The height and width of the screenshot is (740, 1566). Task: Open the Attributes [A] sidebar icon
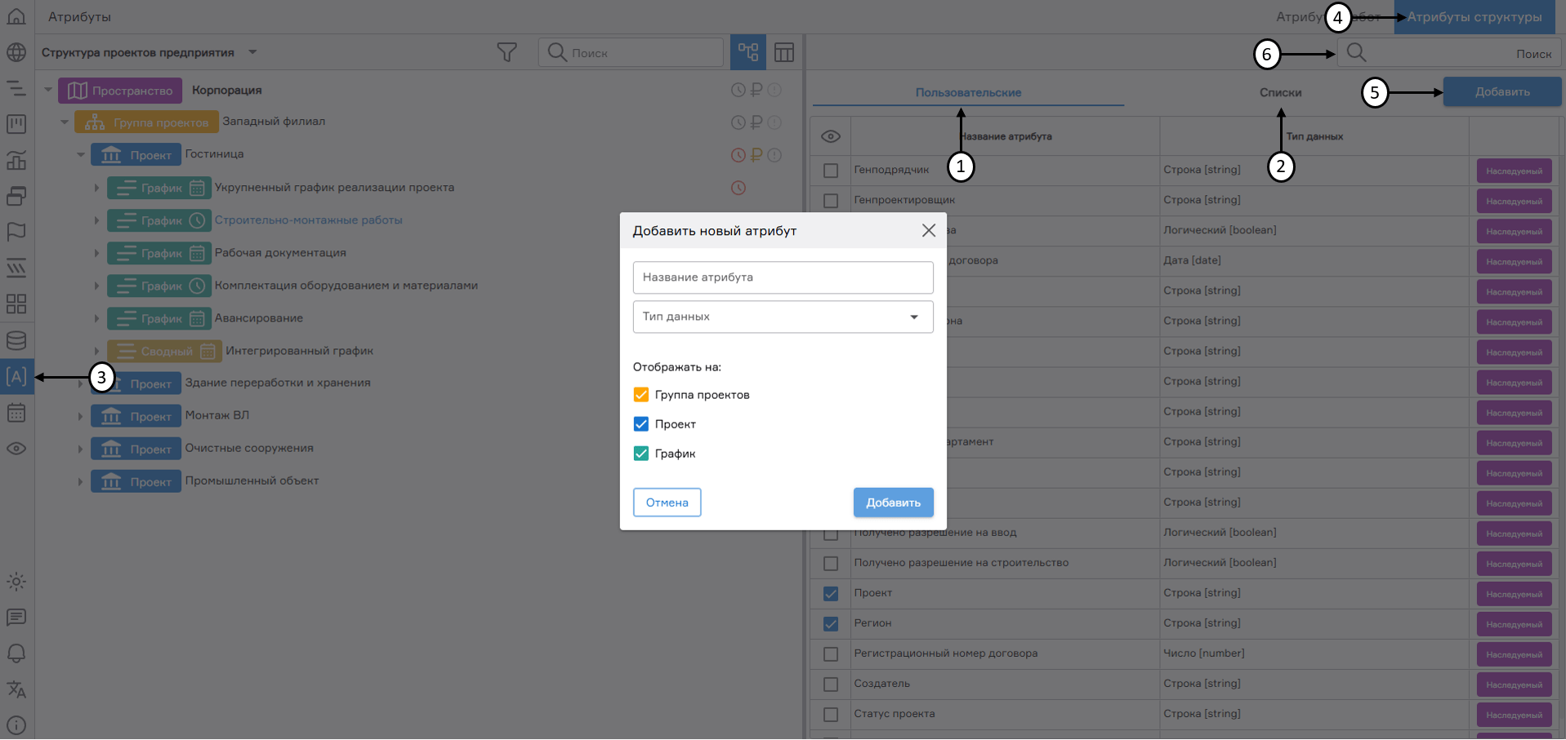coord(16,377)
